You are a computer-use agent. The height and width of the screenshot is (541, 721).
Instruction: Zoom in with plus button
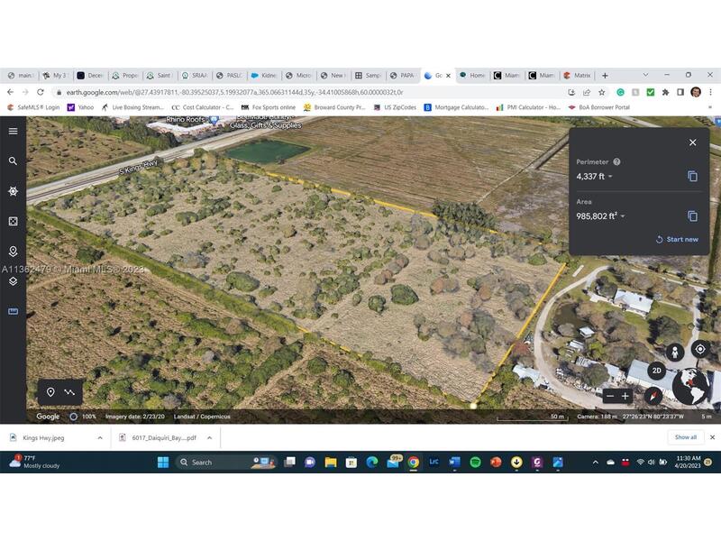click(625, 396)
